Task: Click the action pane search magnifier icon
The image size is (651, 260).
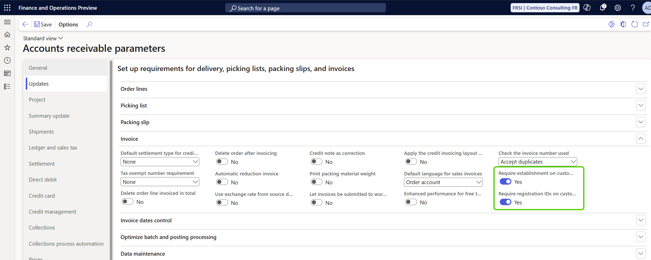Action: tap(89, 24)
